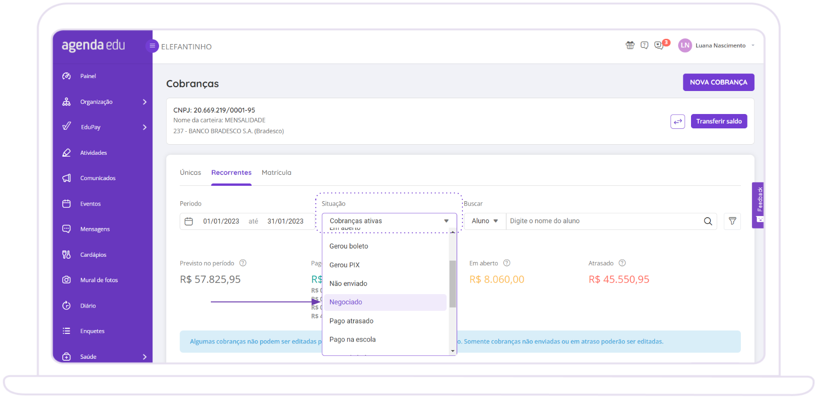The height and width of the screenshot is (400, 818).
Task: Click the R$ 8.060,00 amount
Action: pyautogui.click(x=497, y=279)
